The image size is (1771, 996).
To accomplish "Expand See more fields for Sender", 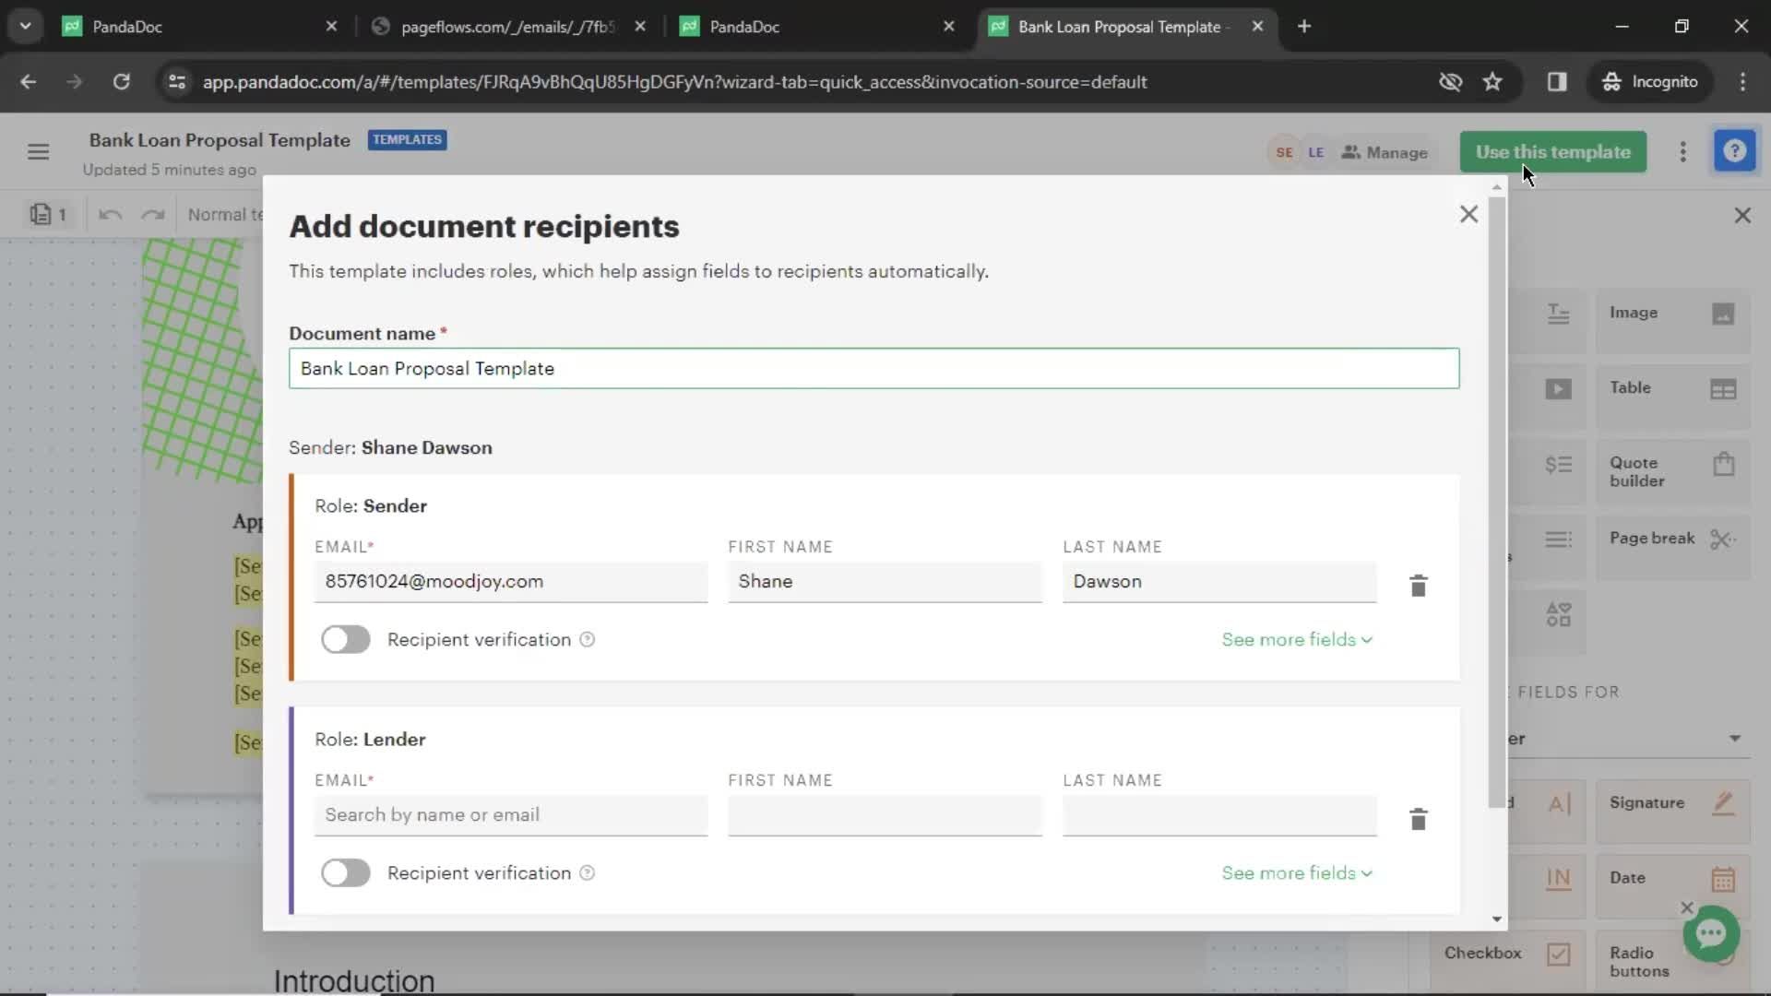I will tap(1297, 638).
